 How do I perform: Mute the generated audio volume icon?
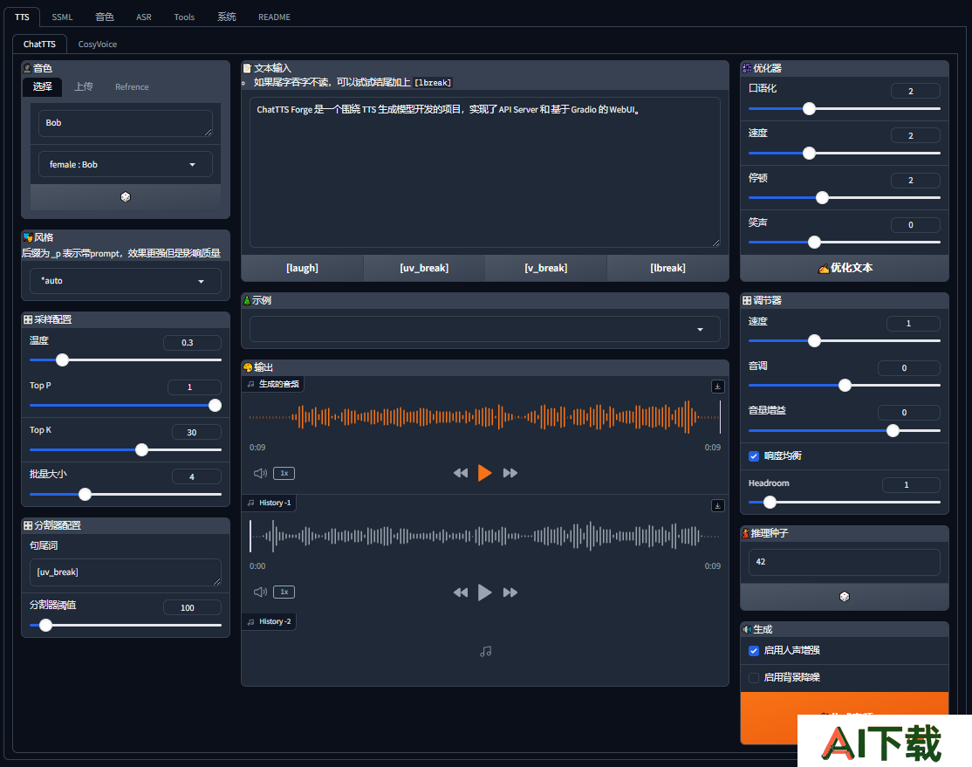point(260,473)
